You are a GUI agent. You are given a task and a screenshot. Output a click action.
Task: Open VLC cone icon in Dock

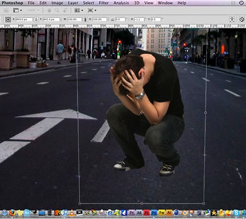point(72,213)
